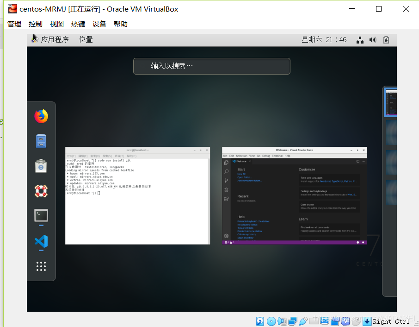Click VirtualBox shared folders status icon

pos(314,321)
